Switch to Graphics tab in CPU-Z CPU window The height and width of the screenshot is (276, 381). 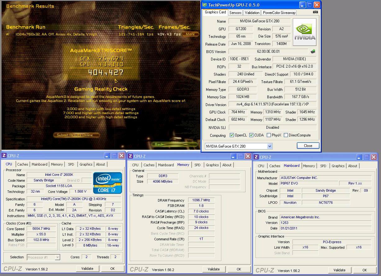click(86, 164)
